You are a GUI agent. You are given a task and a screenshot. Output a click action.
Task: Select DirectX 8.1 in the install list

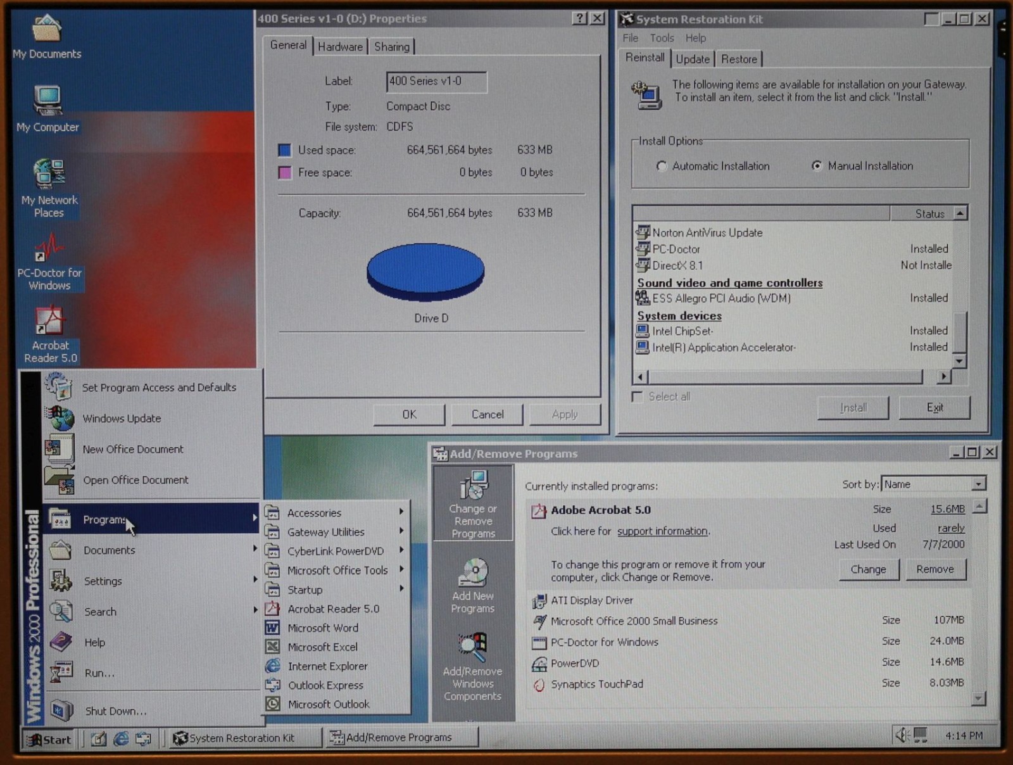tap(677, 265)
